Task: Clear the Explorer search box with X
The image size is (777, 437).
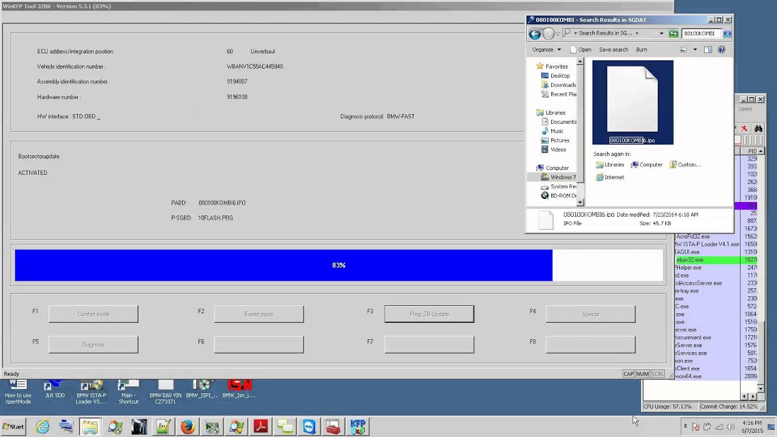Action: [727, 33]
